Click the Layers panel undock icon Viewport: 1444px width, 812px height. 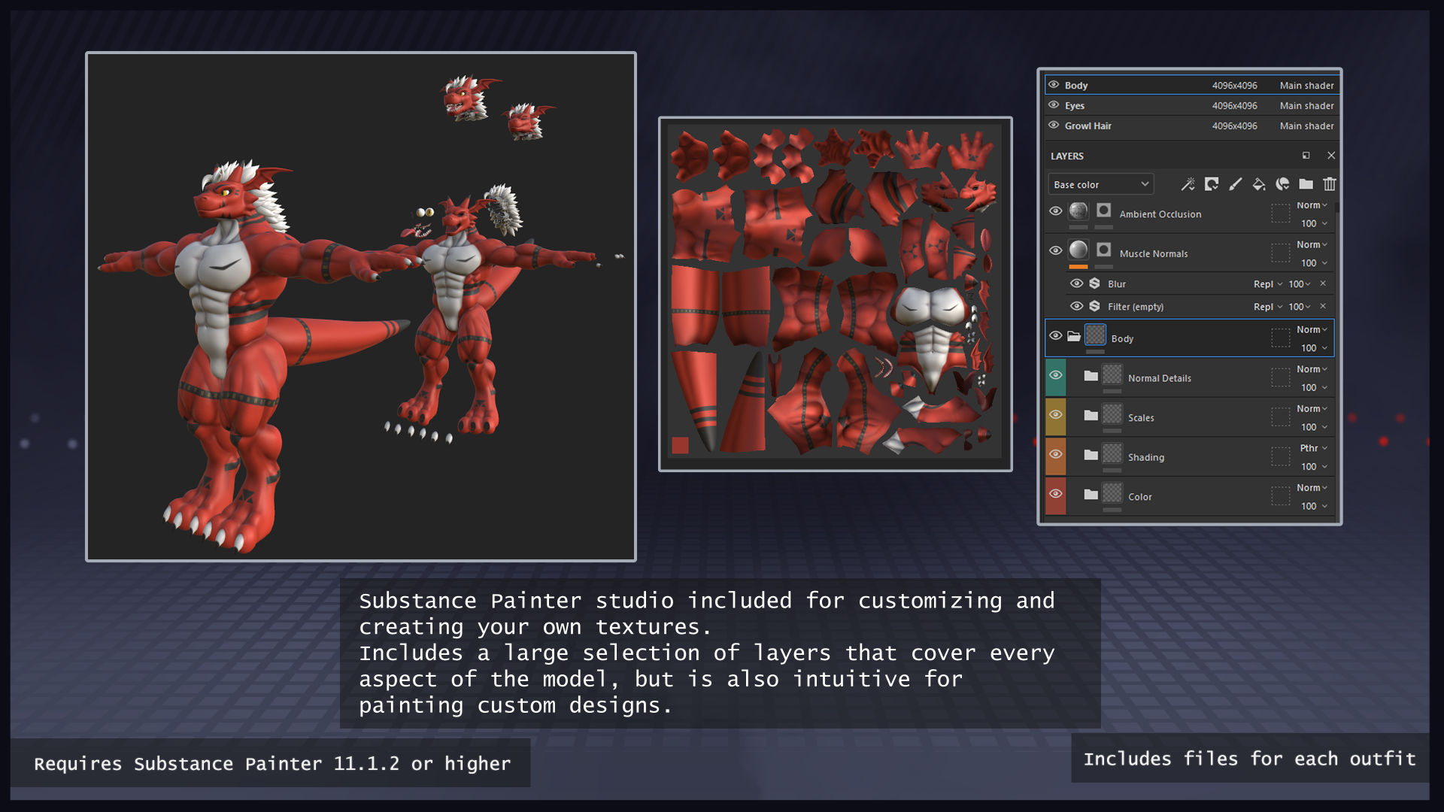tap(1306, 156)
